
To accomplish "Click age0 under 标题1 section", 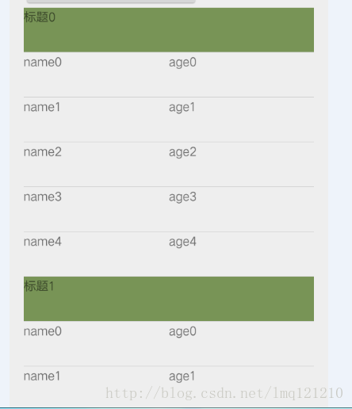I will click(182, 332).
